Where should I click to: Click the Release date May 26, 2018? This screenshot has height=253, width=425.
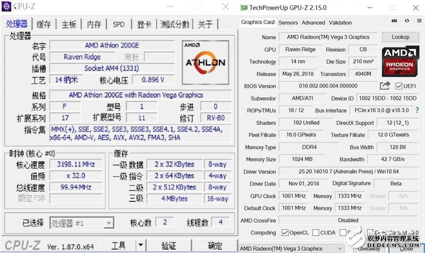click(297, 74)
